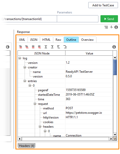Send the request with the green Send button

(109, 19)
